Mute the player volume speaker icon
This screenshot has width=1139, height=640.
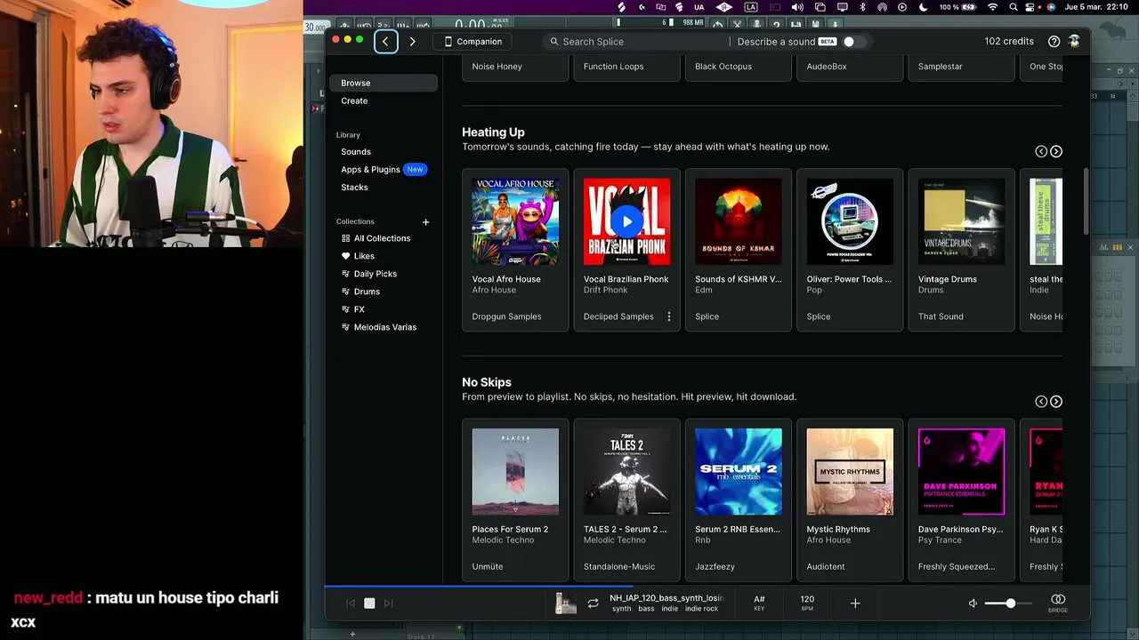(x=973, y=604)
